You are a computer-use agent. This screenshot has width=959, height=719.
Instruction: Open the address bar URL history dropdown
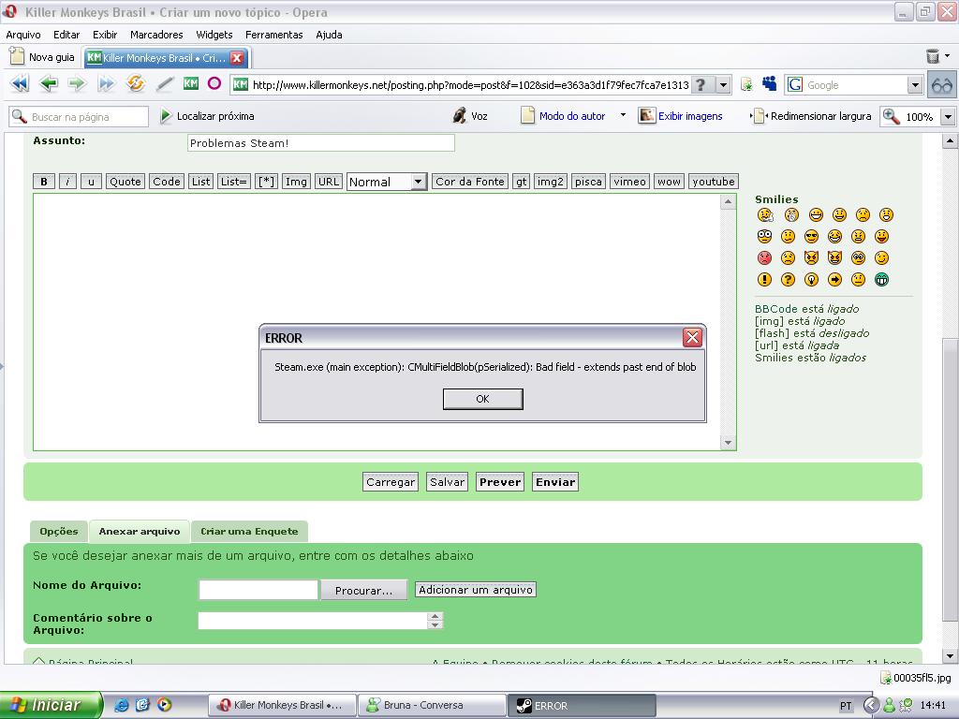[723, 84]
